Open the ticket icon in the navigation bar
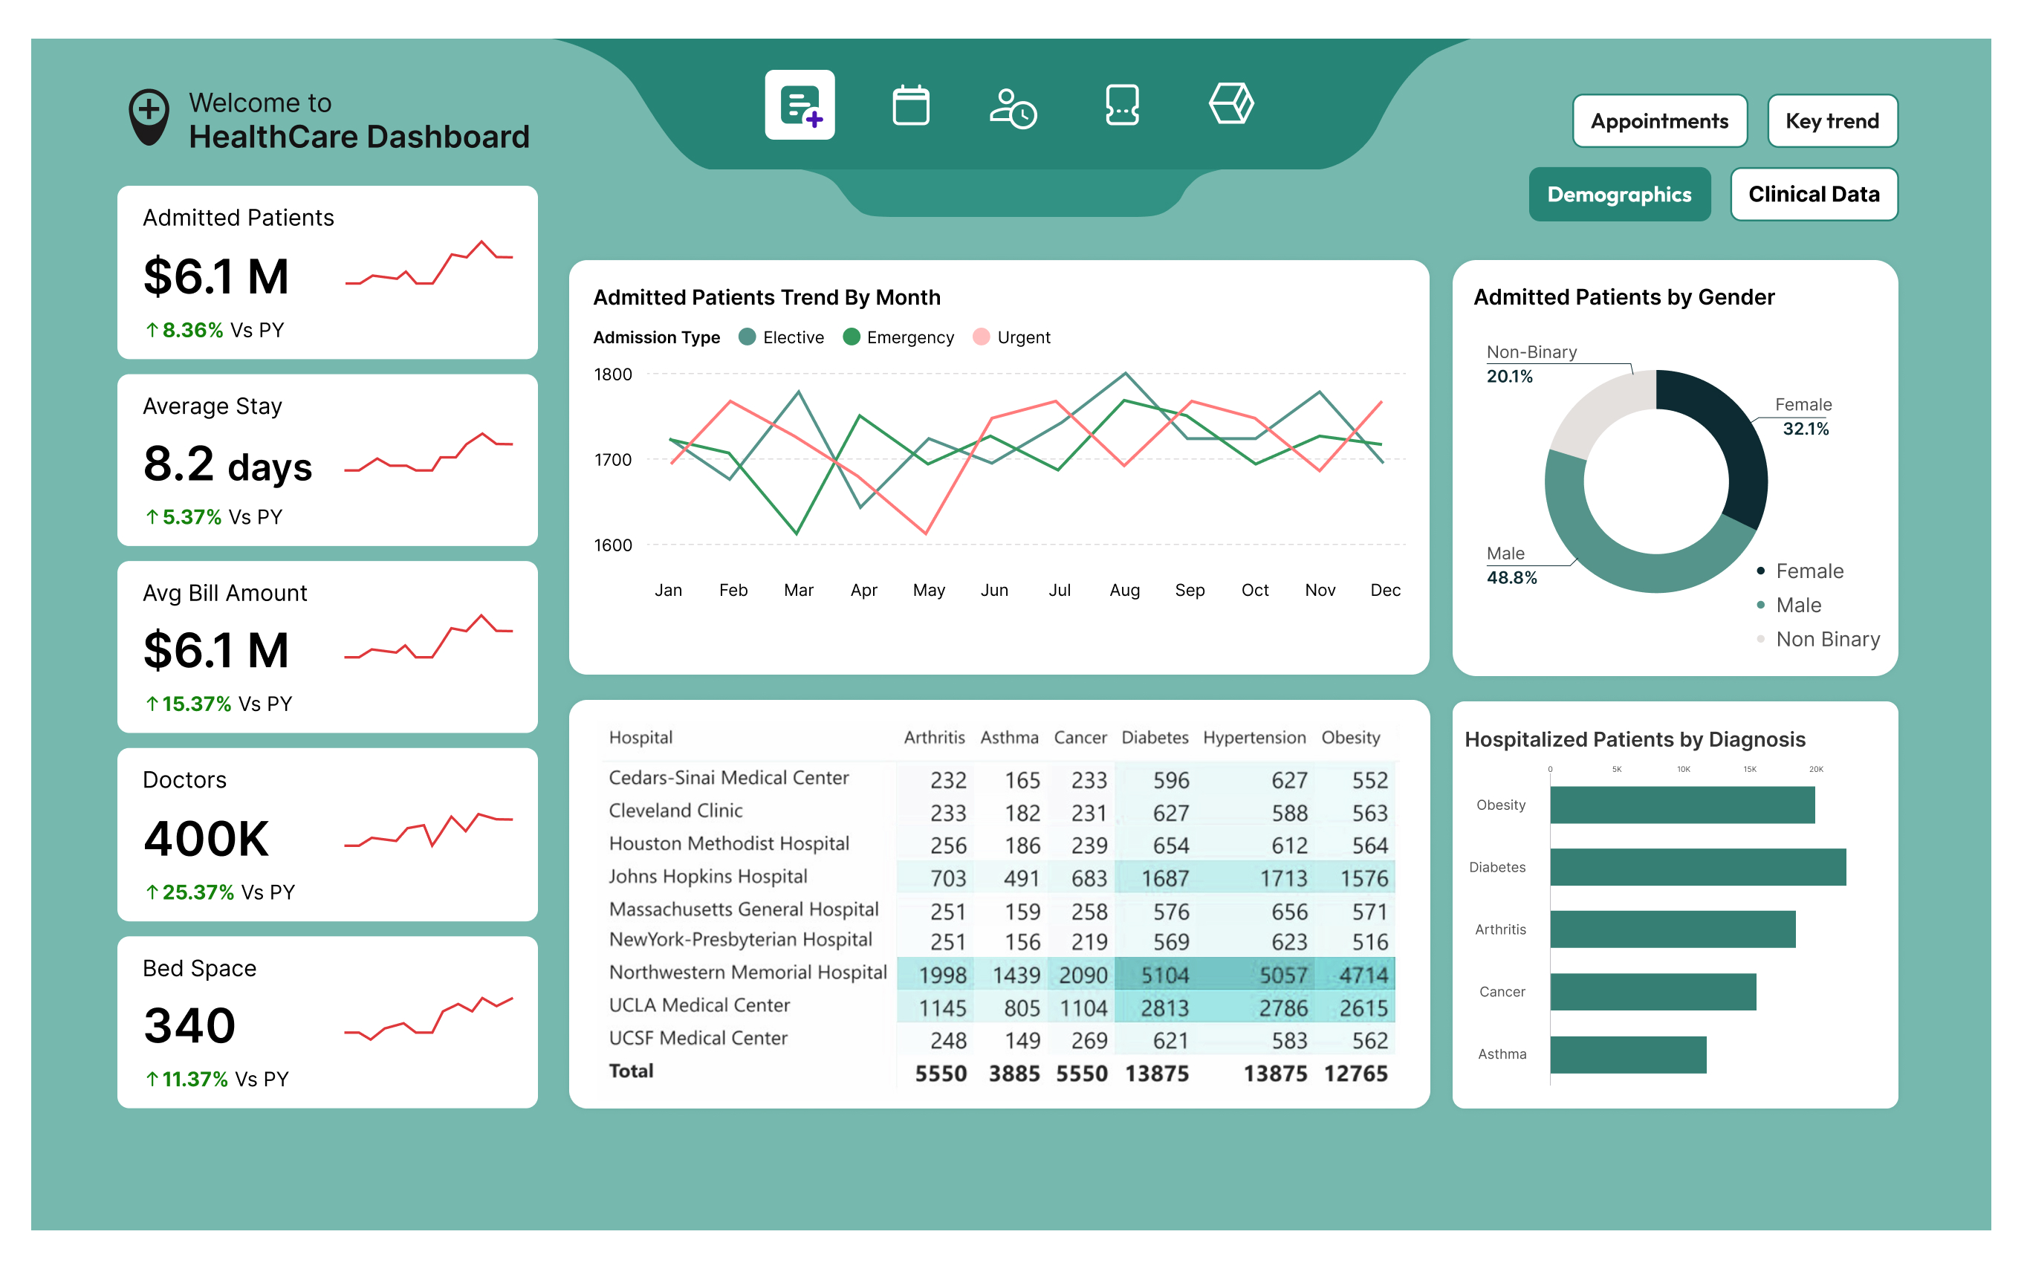Image resolution: width=2027 pixels, height=1269 pixels. pyautogui.click(x=1122, y=104)
